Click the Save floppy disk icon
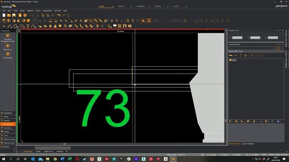The height and width of the screenshot is (162, 289). 14,15
